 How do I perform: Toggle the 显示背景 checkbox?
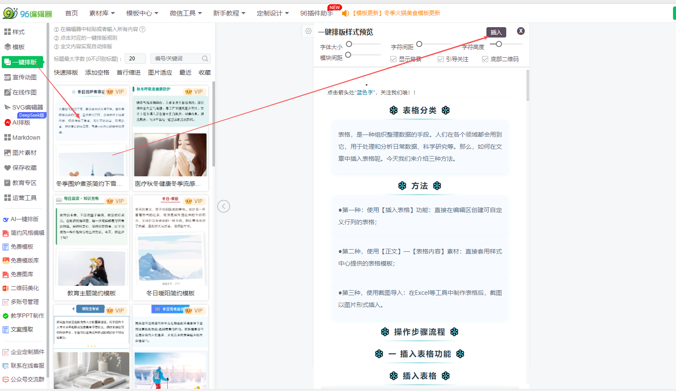(x=393, y=59)
